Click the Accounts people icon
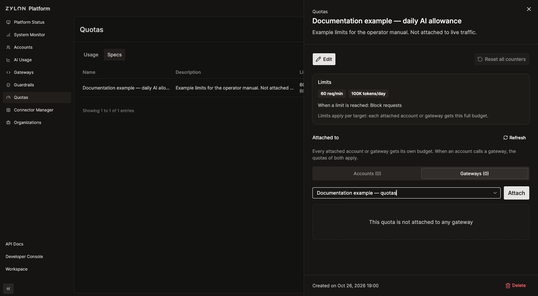This screenshot has height=296, width=538. (8, 47)
